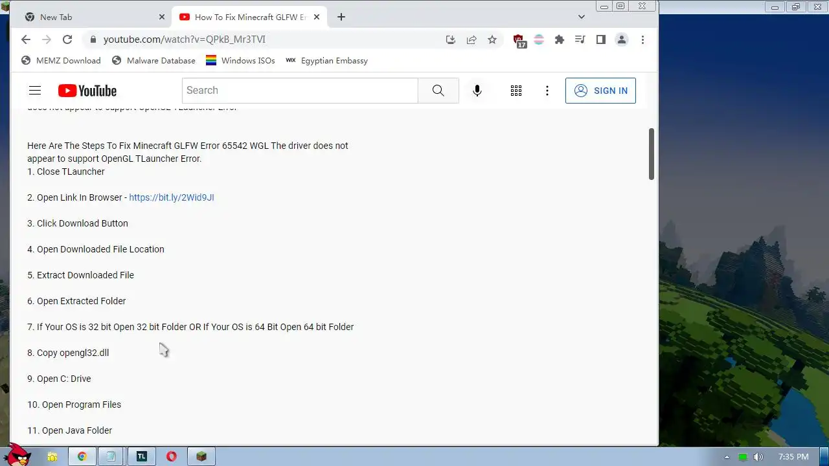Click the 7:35 PM taskbar clock
Screen dimensions: 829x466
[x=793, y=457]
